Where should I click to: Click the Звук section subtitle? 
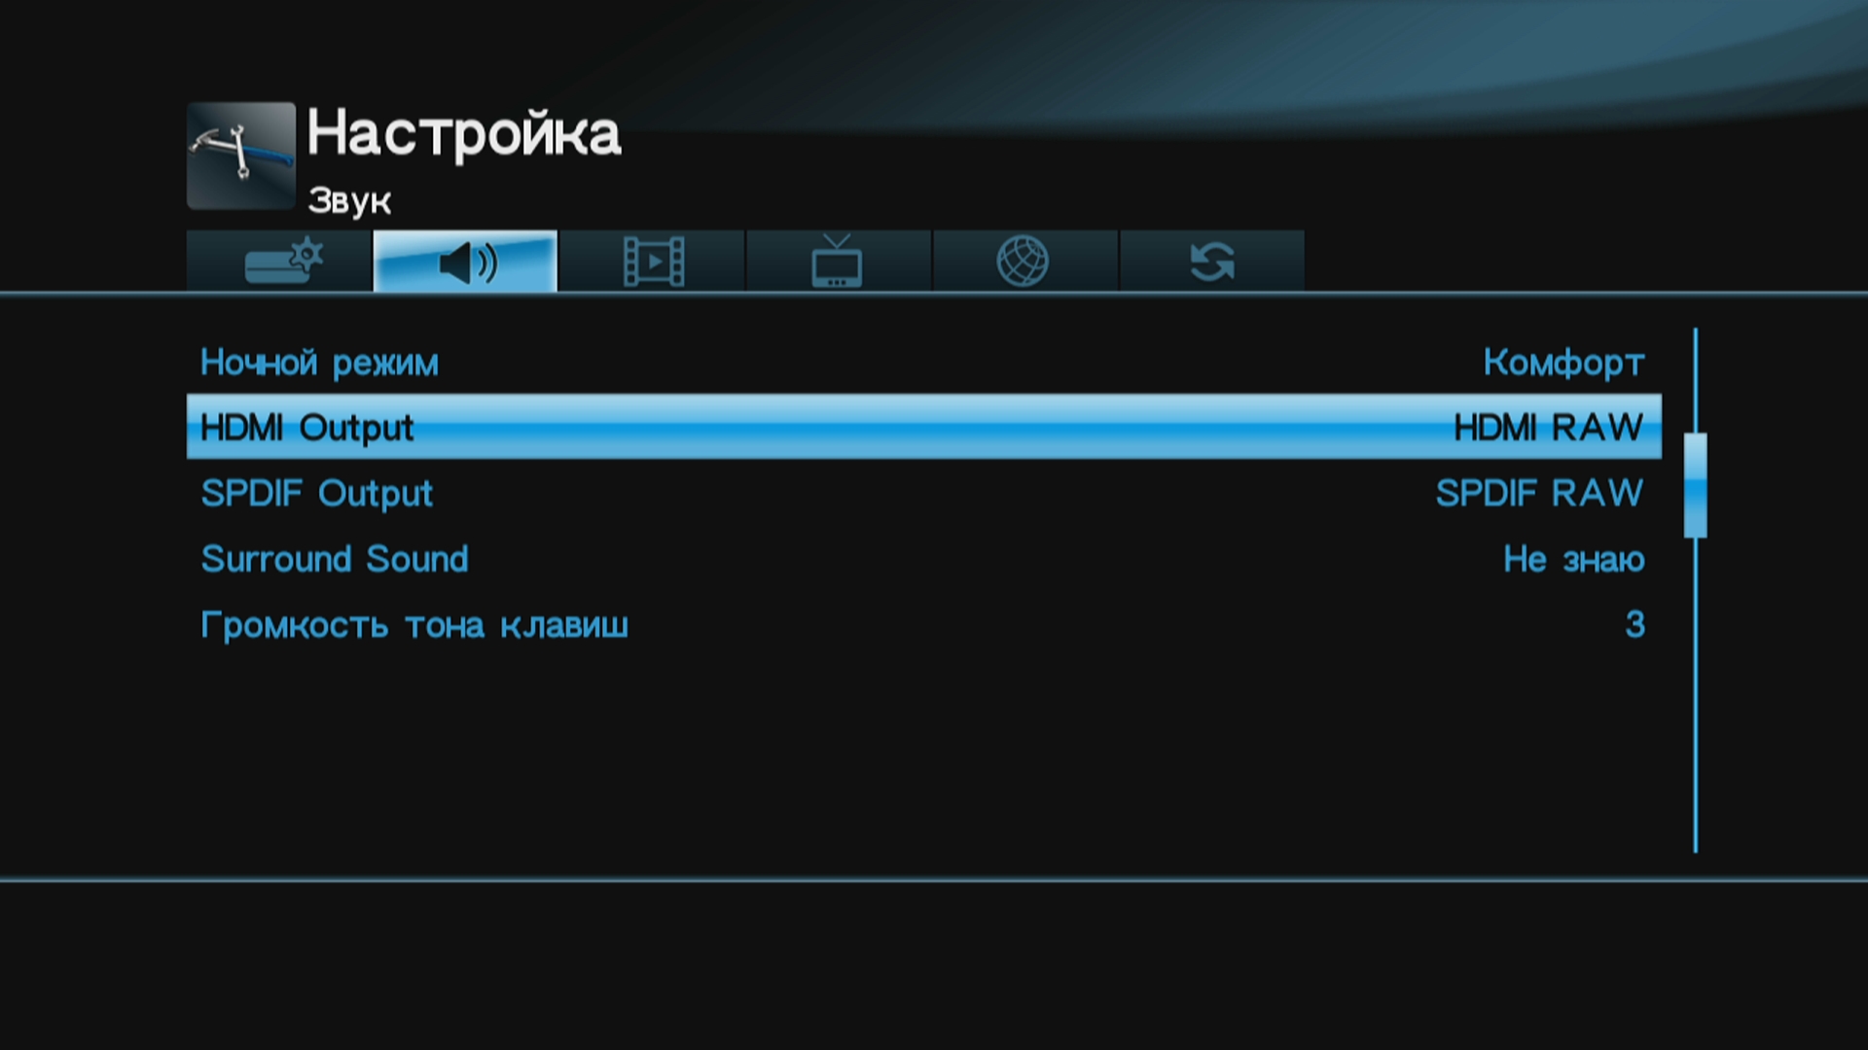click(349, 201)
